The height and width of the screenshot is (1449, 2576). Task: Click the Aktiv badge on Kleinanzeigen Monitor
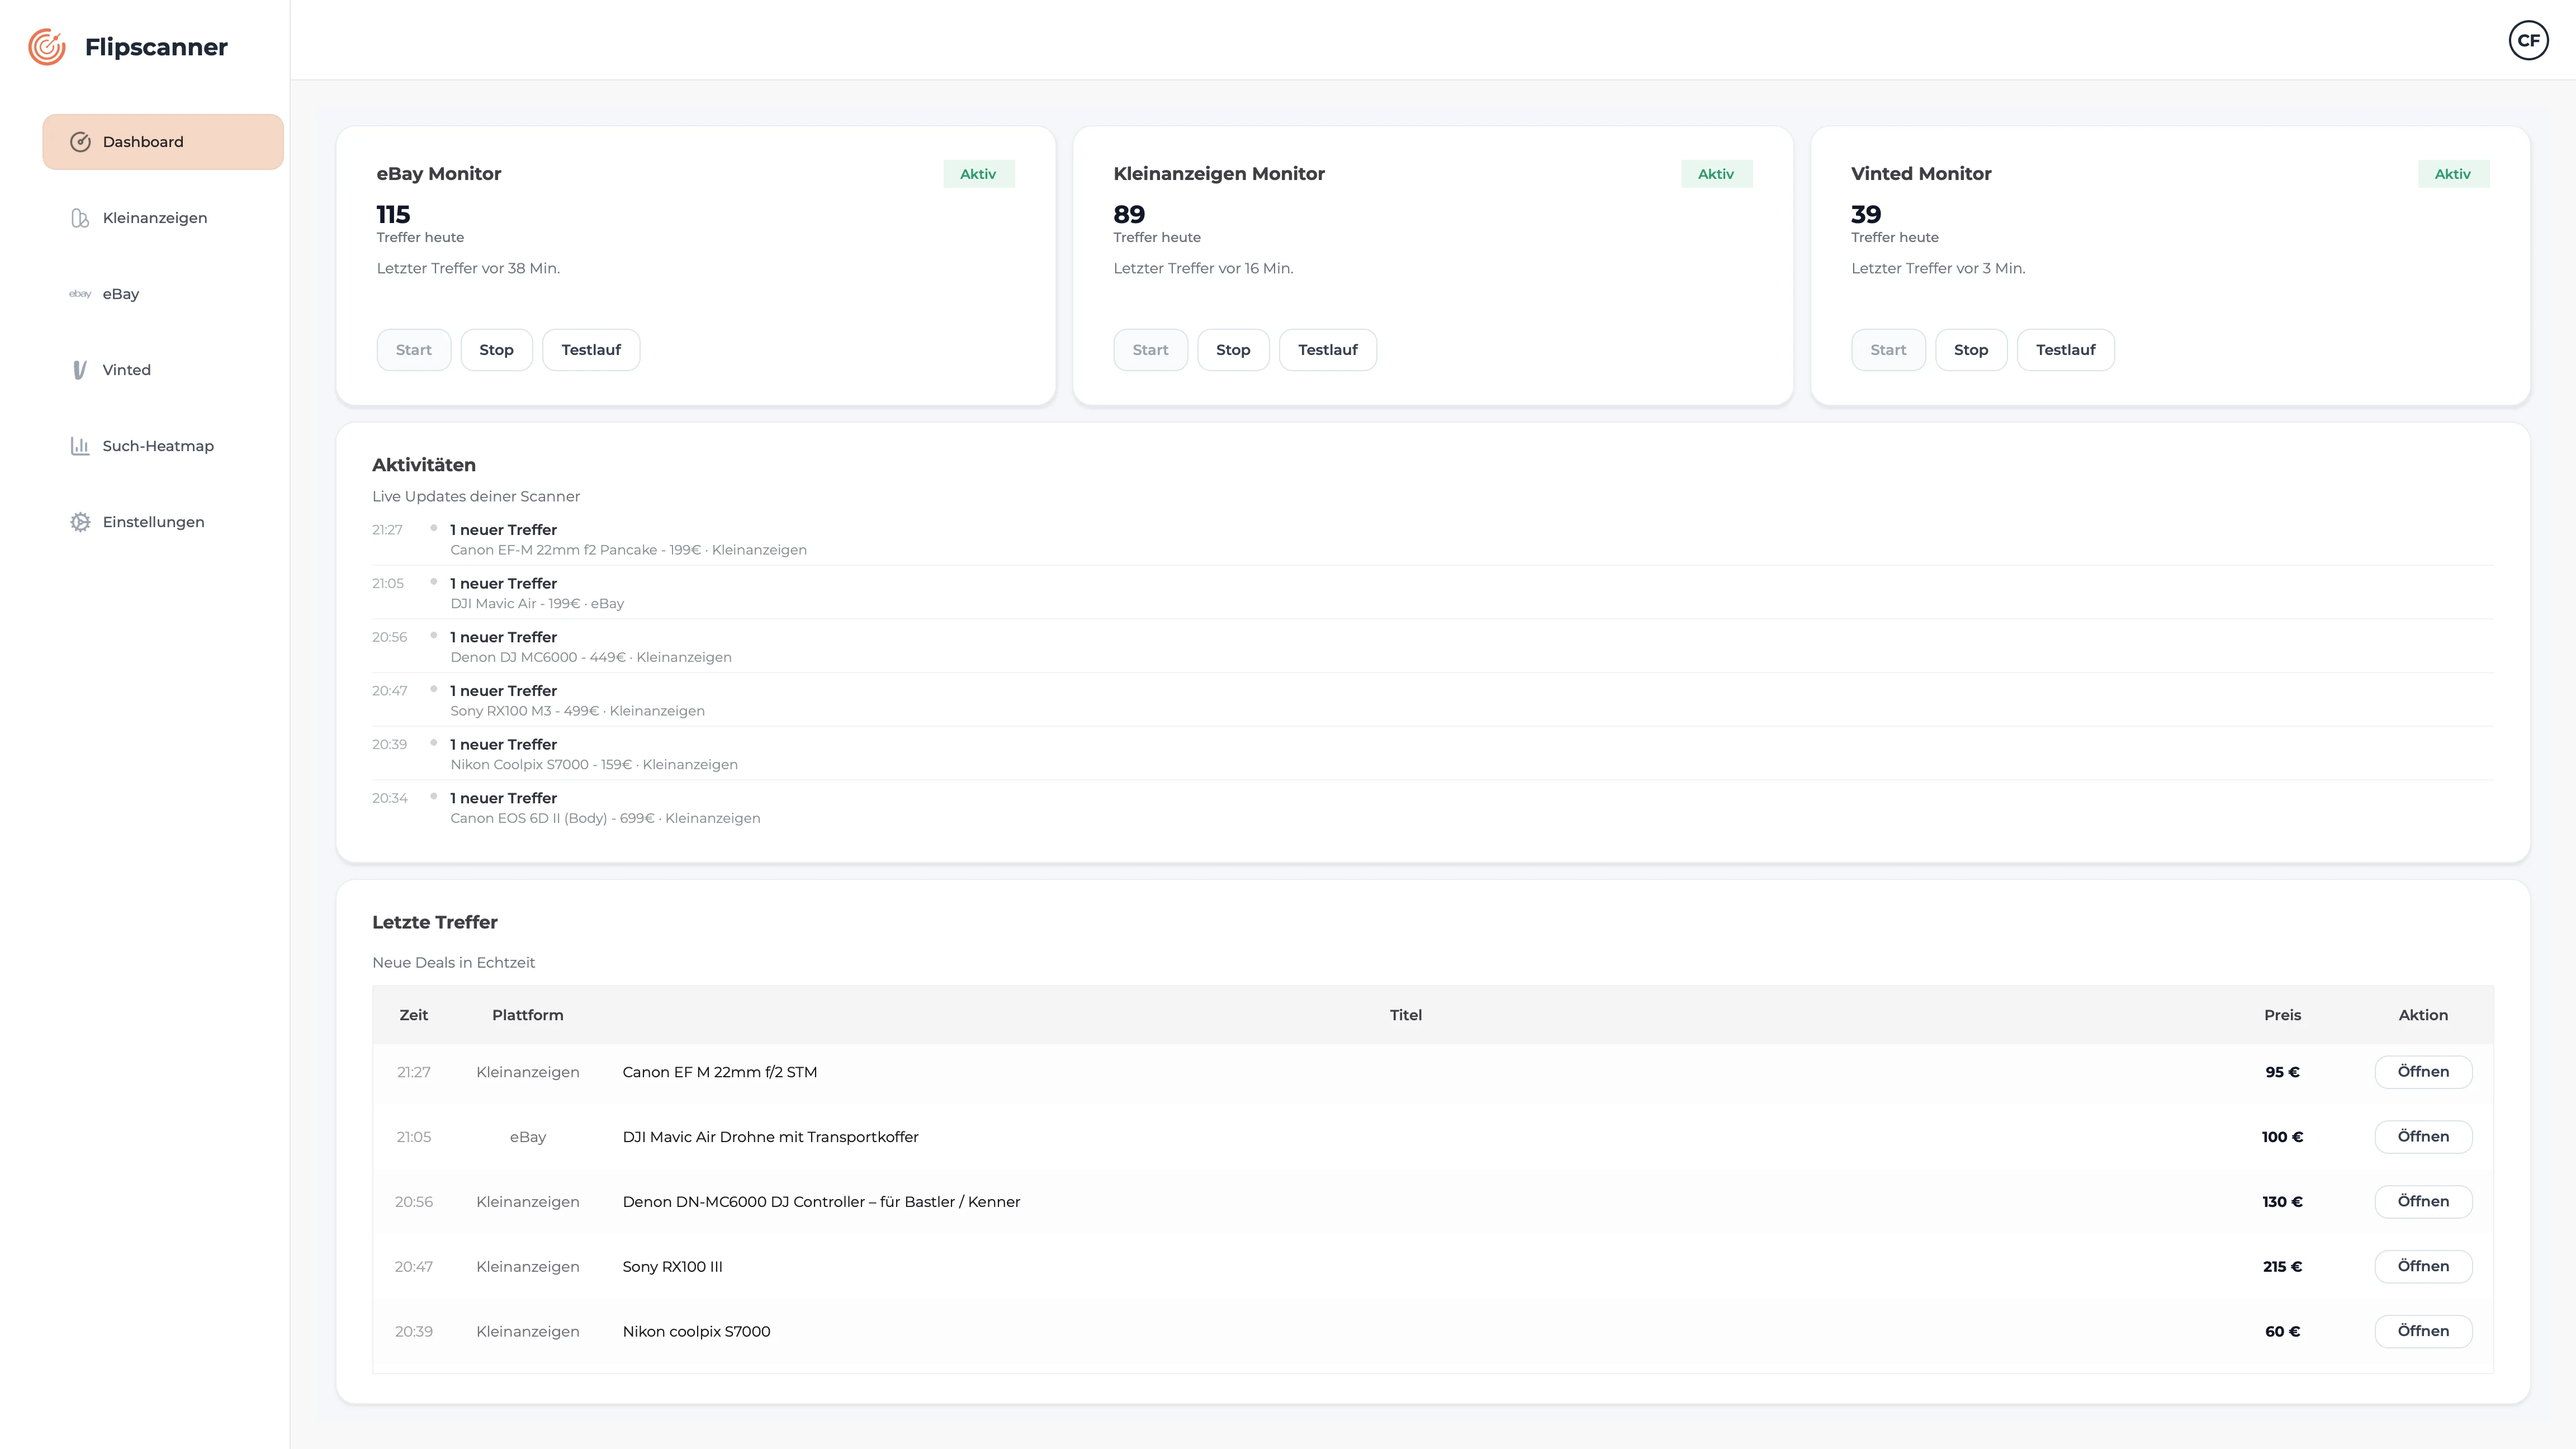tap(1716, 174)
